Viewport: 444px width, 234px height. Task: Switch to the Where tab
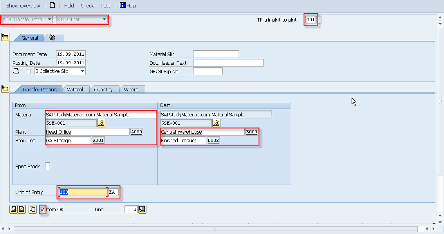point(132,89)
